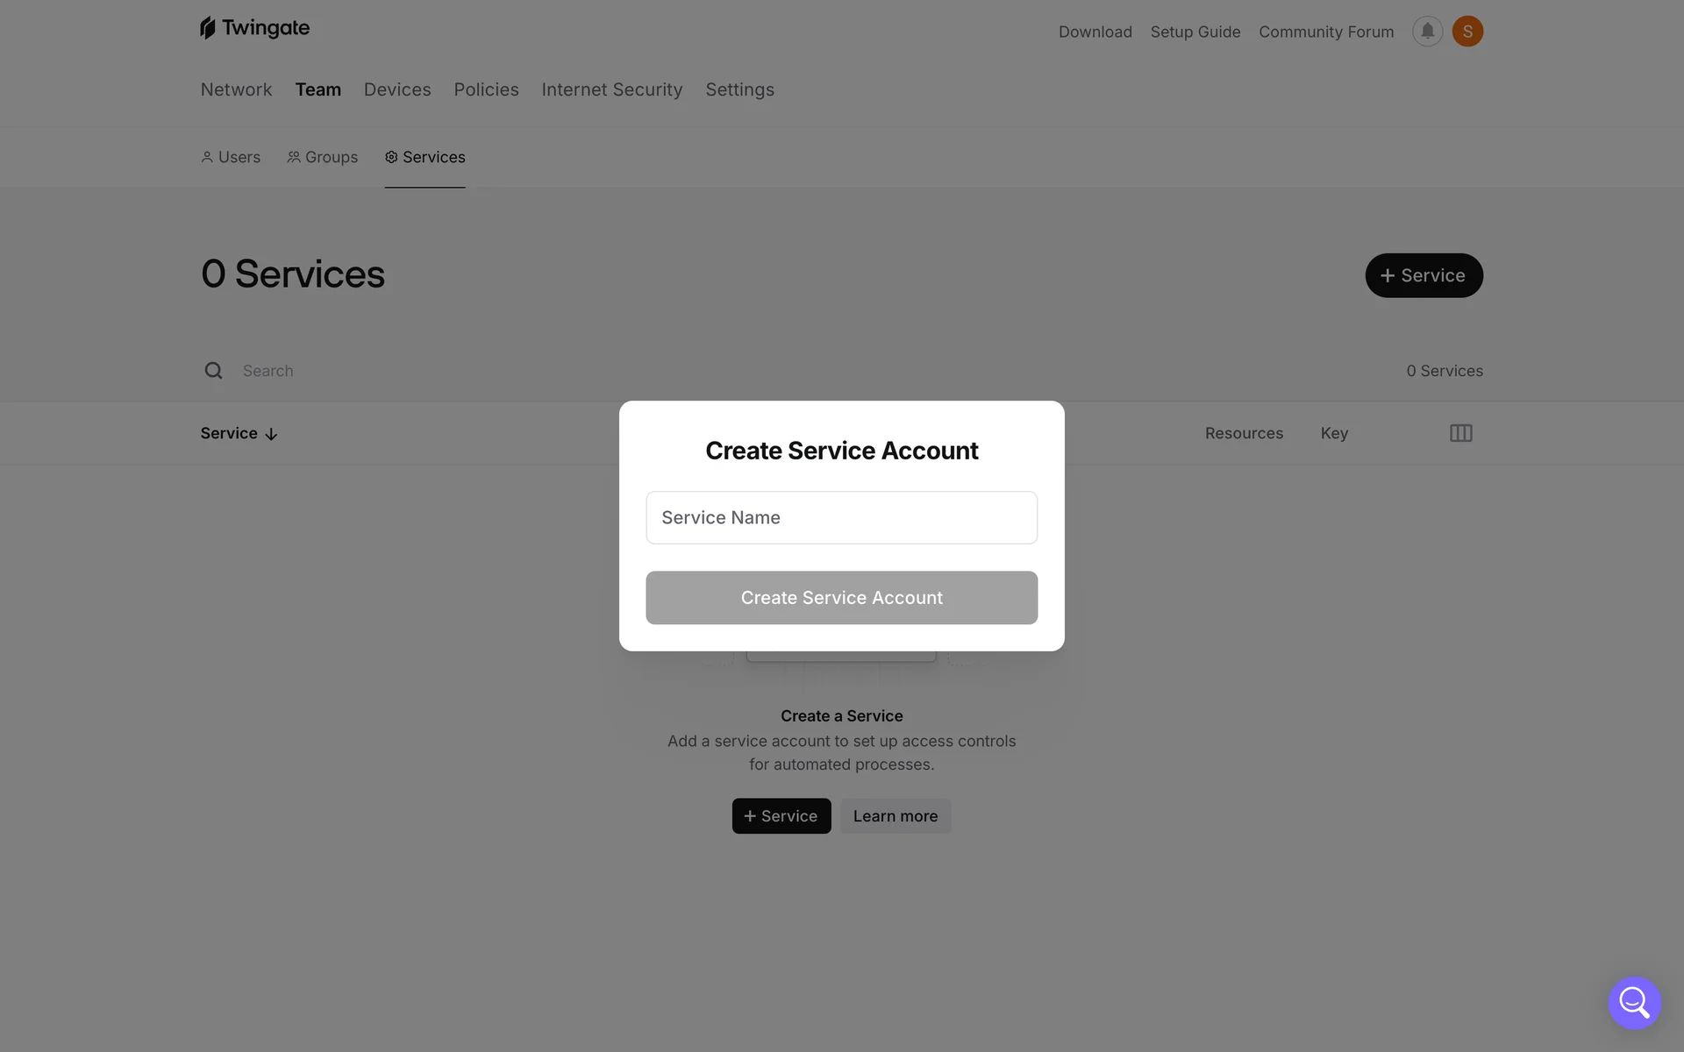Screen dimensions: 1684x1052
Task: Select the Services tab
Action: (425, 157)
